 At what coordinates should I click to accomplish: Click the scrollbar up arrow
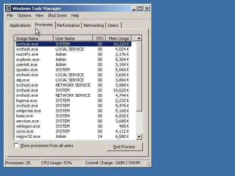pyautogui.click(x=139, y=38)
